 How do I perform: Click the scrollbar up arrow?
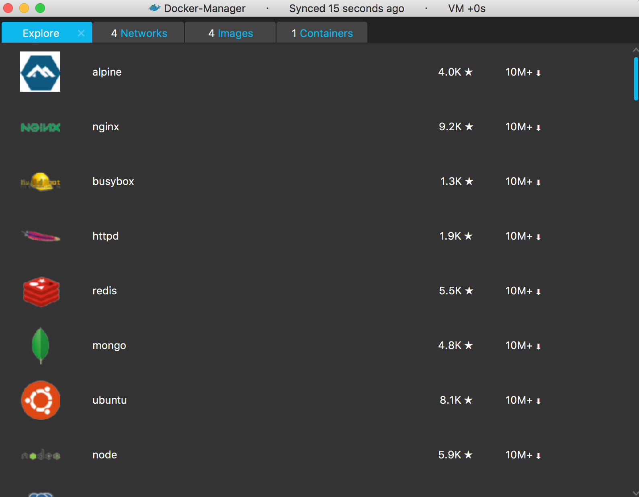point(635,50)
